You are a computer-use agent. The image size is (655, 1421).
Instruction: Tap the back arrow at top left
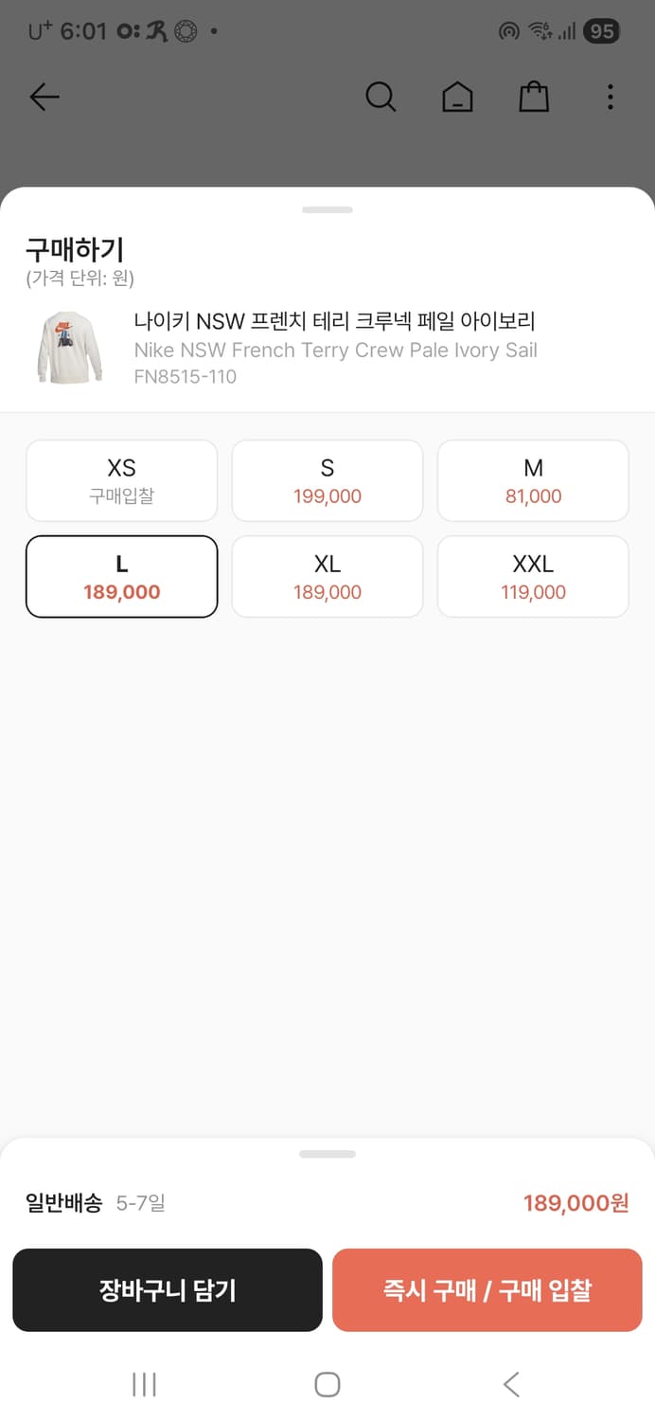(x=44, y=97)
